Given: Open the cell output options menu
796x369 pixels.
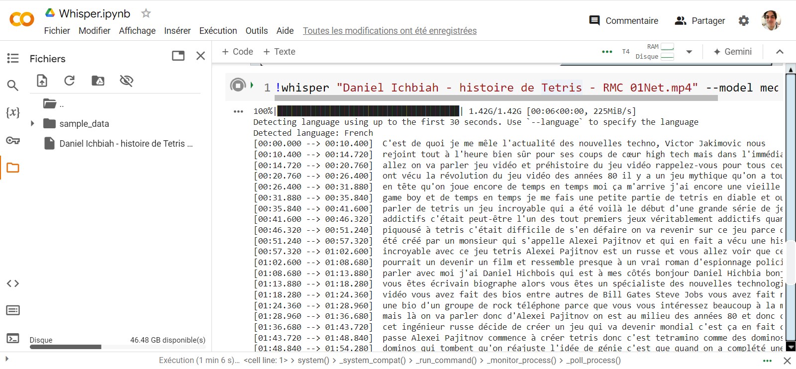Looking at the screenshot, I should (238, 111).
